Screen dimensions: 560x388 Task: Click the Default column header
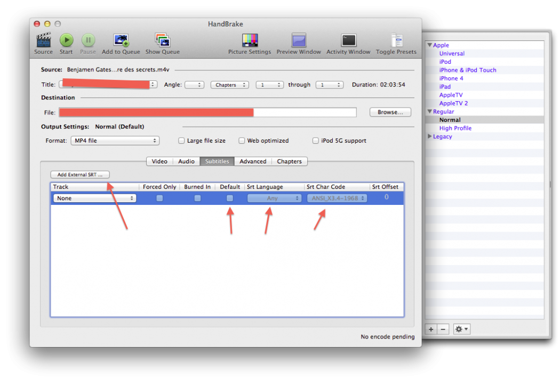point(230,187)
